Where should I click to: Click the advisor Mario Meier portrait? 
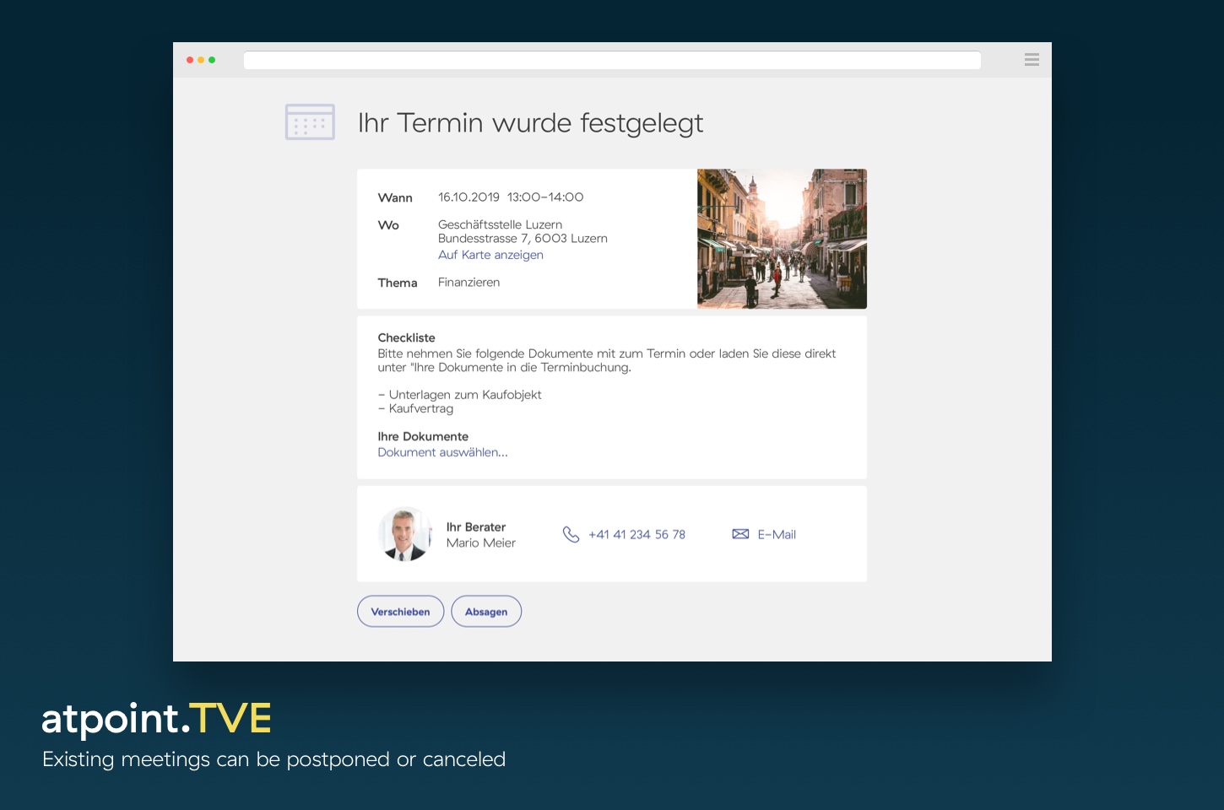(x=405, y=534)
